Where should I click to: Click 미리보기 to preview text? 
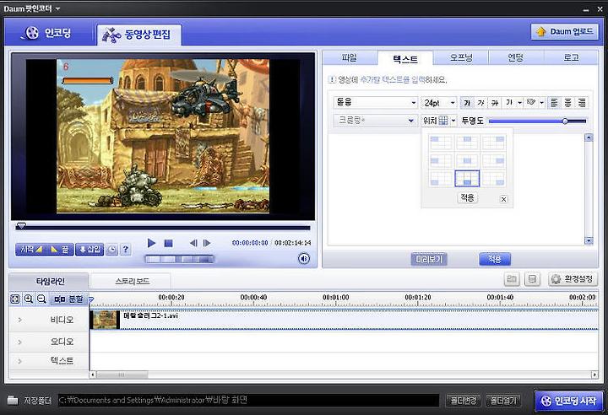[429, 259]
